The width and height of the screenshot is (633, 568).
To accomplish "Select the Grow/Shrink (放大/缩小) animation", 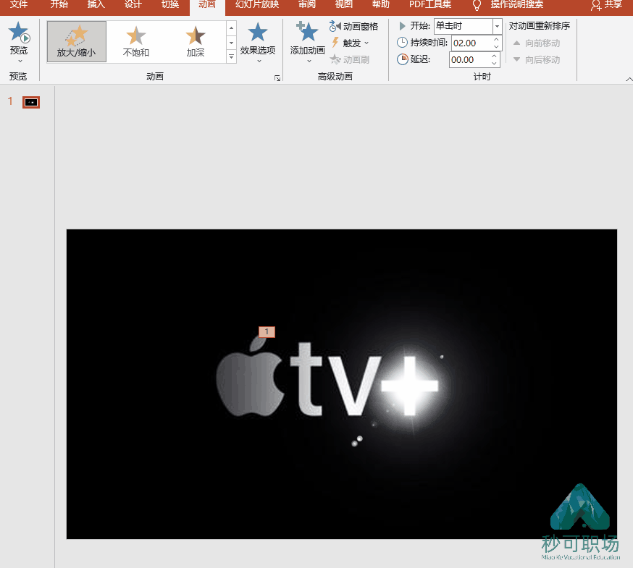I will 76,41.
